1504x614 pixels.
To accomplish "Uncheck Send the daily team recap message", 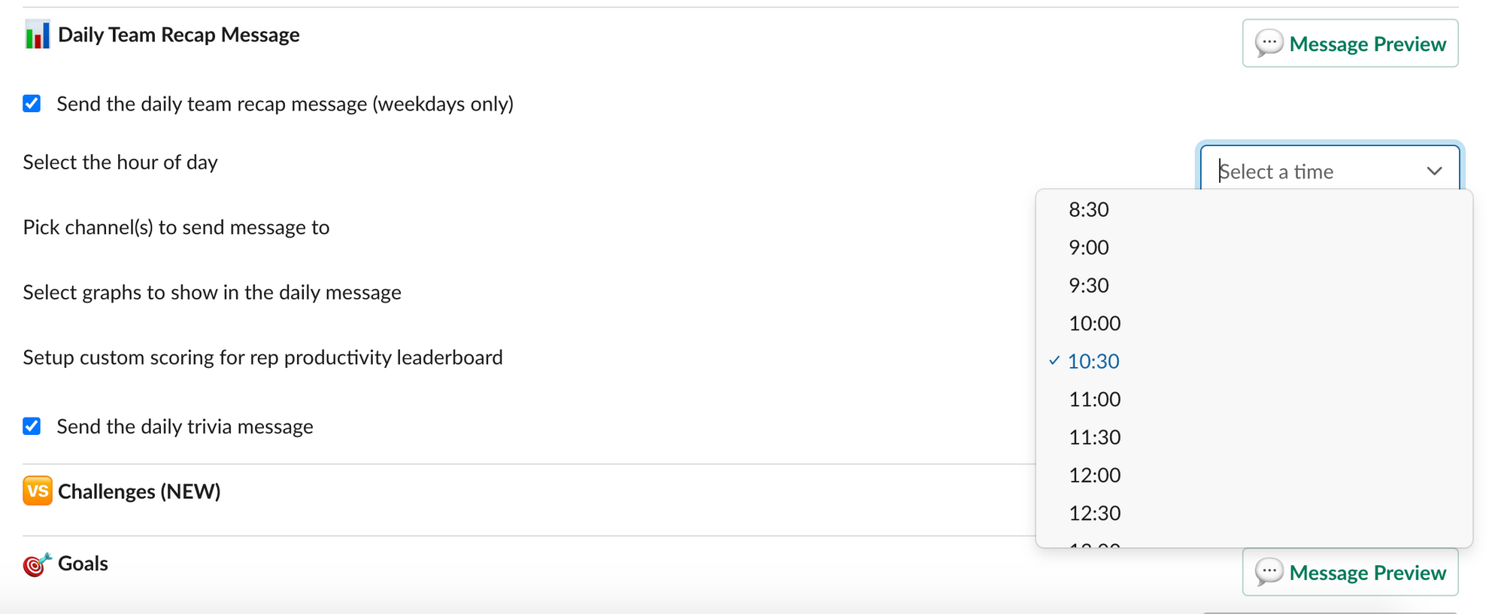I will pos(32,103).
